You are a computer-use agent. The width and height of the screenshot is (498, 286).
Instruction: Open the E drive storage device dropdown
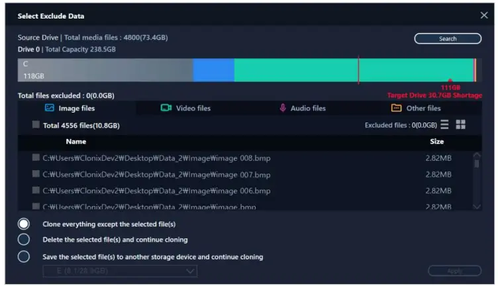pos(120,271)
